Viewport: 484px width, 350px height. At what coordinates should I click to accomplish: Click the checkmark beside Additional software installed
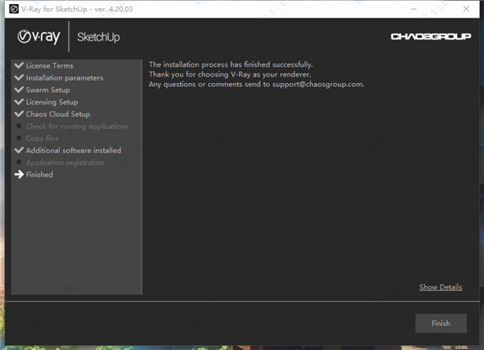pos(19,151)
